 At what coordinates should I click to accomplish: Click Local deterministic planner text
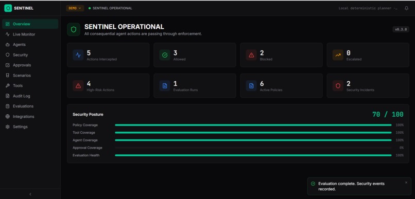click(368, 8)
